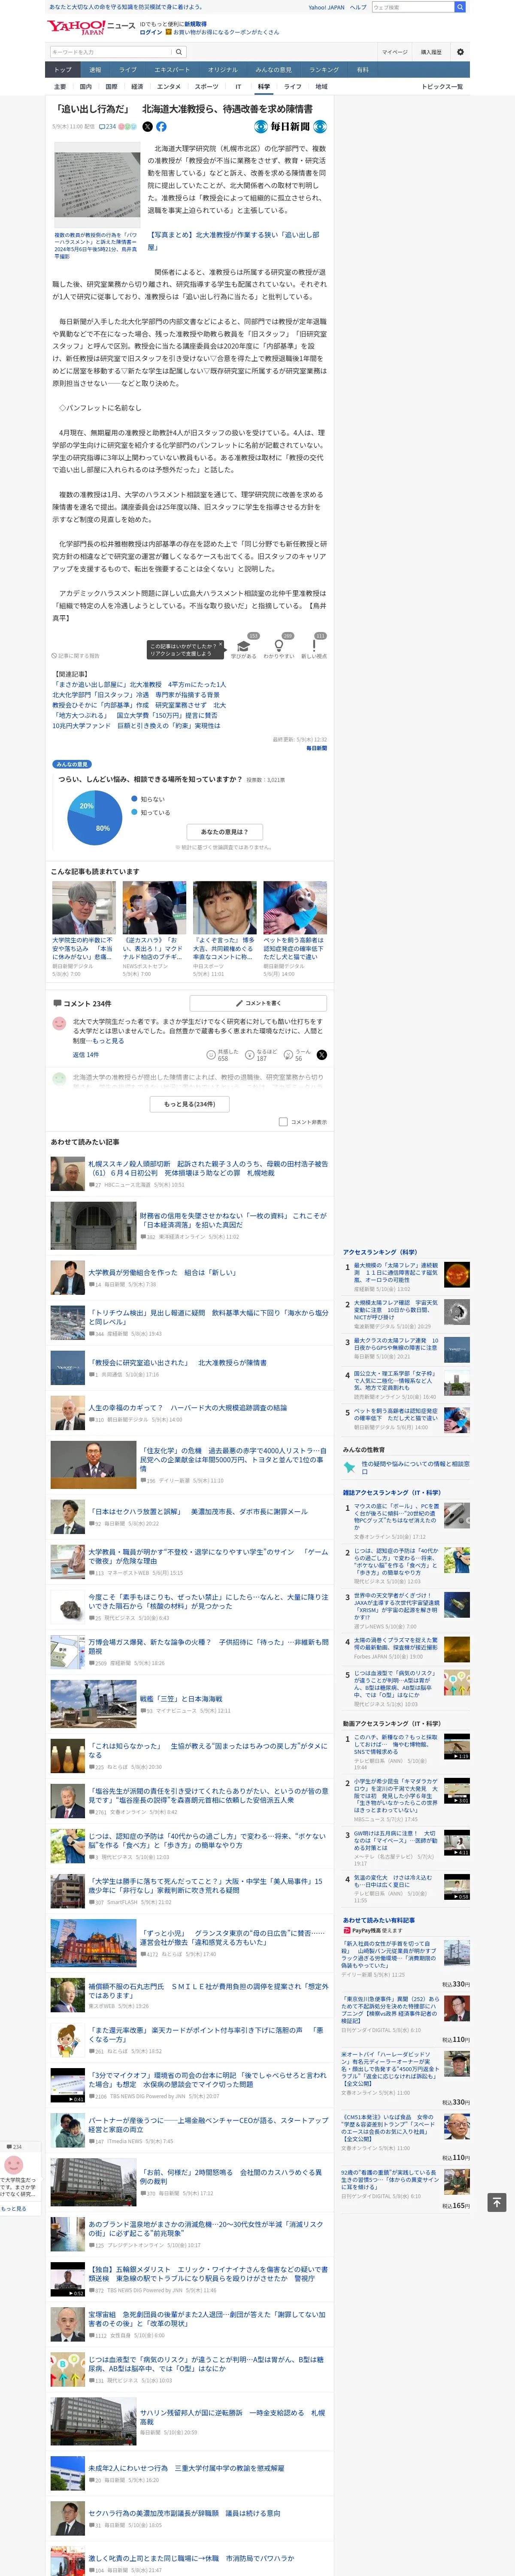515x2576 pixels.
Task: Open 札幌ススキノ殺人頭部切断 article link
Action: [x=208, y=1168]
